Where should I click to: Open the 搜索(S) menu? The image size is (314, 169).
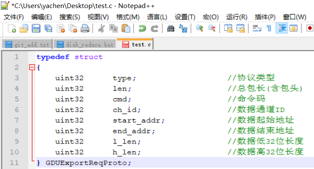[x=70, y=17]
